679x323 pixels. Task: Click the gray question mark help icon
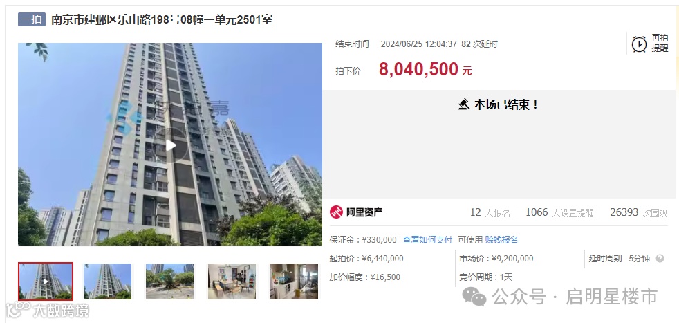[660, 259]
